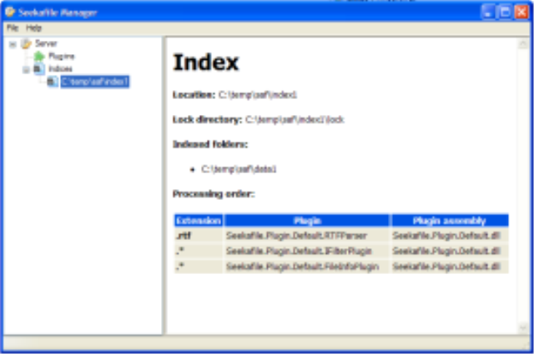Click the index icon beside C:\temp\saf\index1
Image resolution: width=534 pixels, height=354 pixels.
click(x=52, y=82)
